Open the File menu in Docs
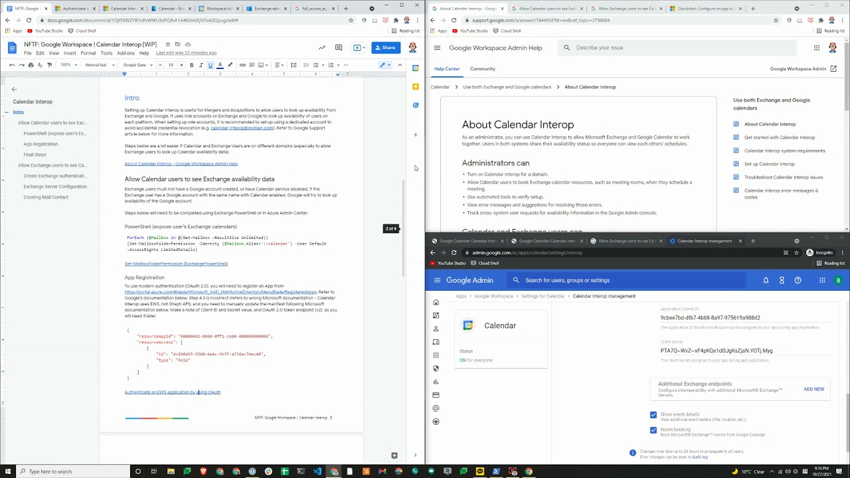 (28, 53)
